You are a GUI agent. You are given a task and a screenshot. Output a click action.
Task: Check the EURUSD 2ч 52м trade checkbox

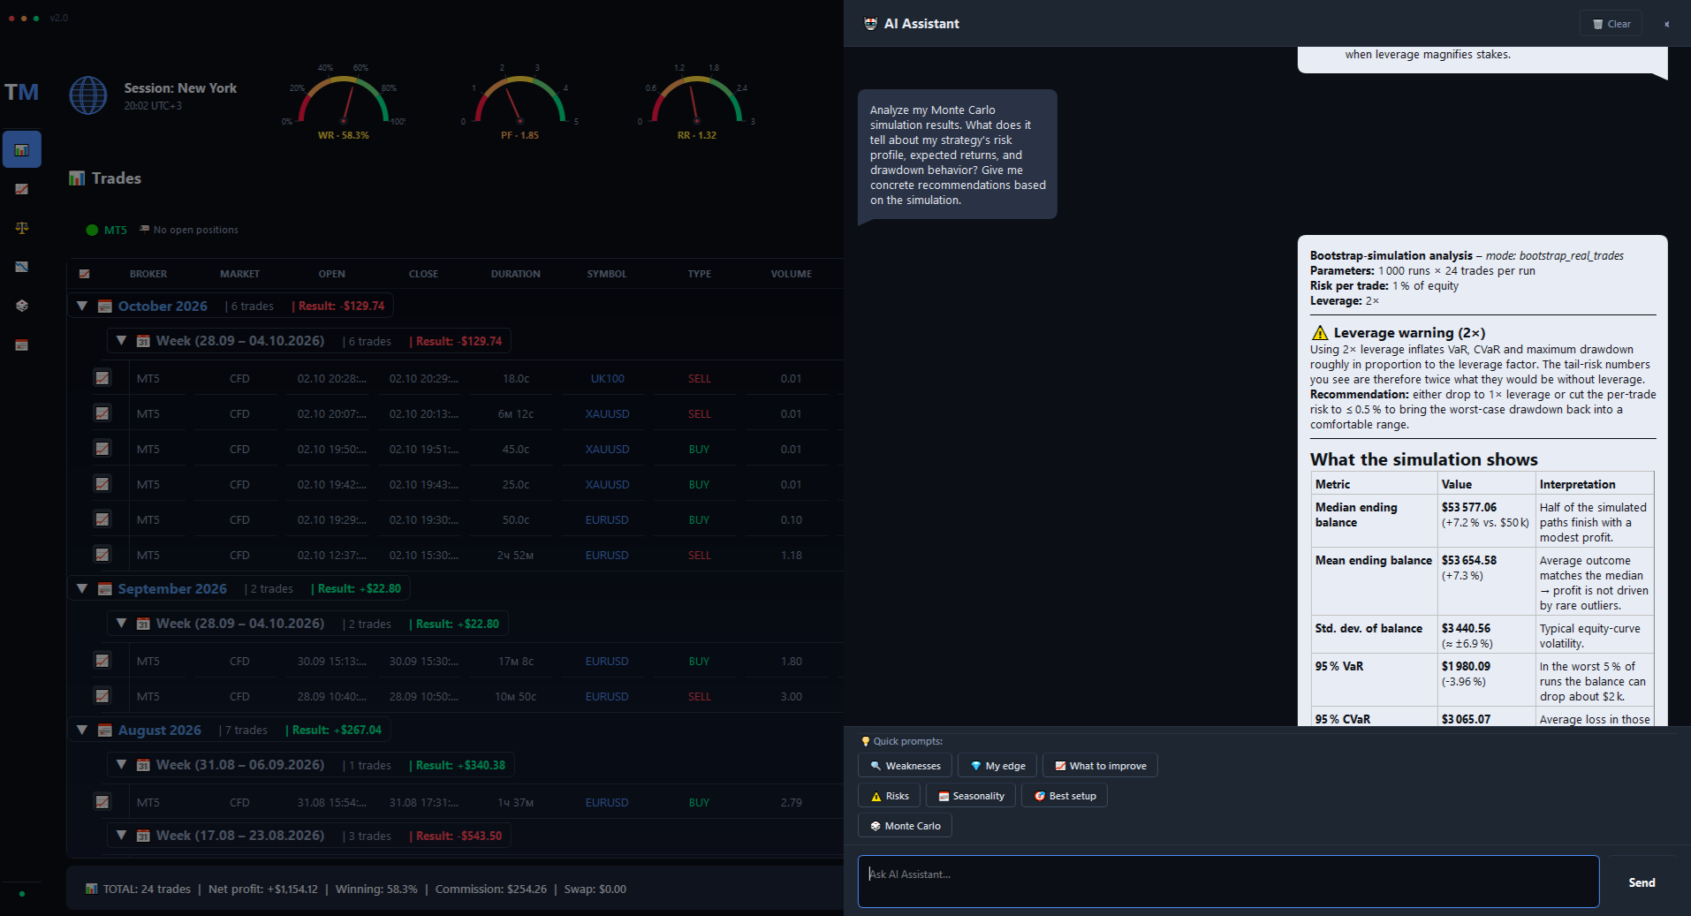pos(102,555)
